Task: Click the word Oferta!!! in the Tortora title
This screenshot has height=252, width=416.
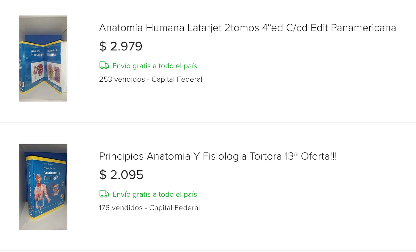Action: tap(319, 156)
